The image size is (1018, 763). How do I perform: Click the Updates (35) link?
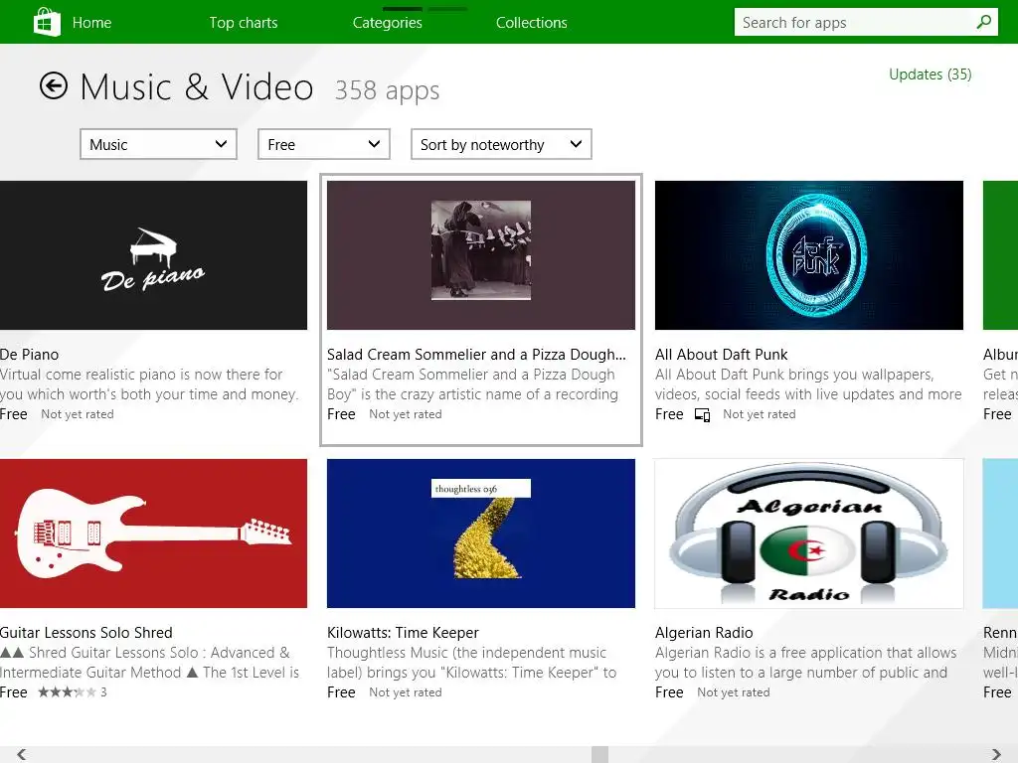point(931,75)
